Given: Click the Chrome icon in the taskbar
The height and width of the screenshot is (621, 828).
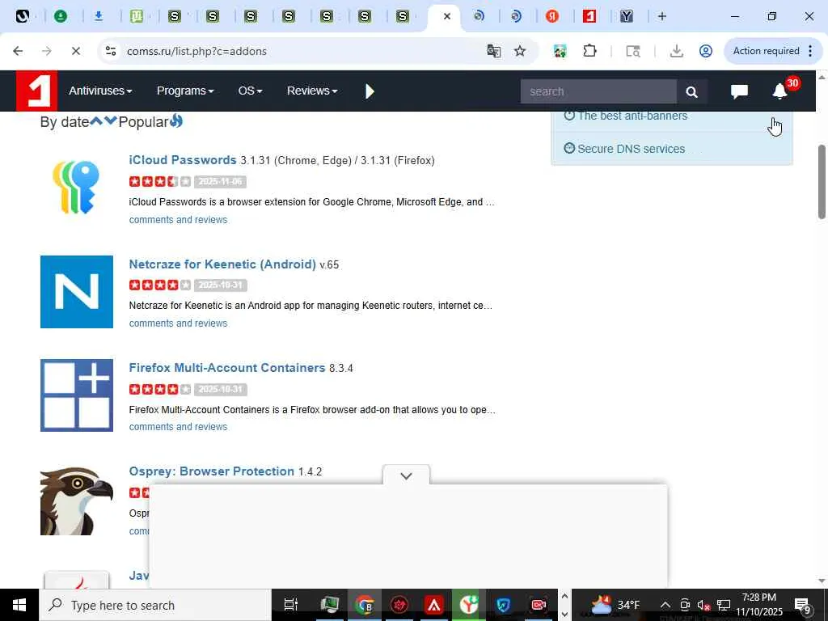Looking at the screenshot, I should (x=365, y=605).
